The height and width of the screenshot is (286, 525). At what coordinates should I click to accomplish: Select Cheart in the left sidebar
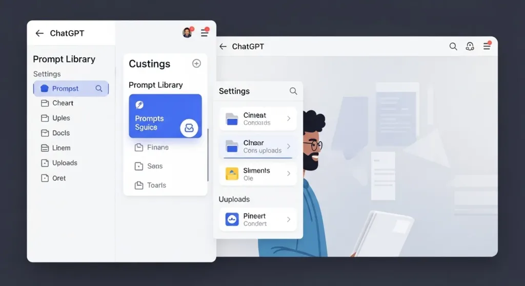click(x=63, y=103)
